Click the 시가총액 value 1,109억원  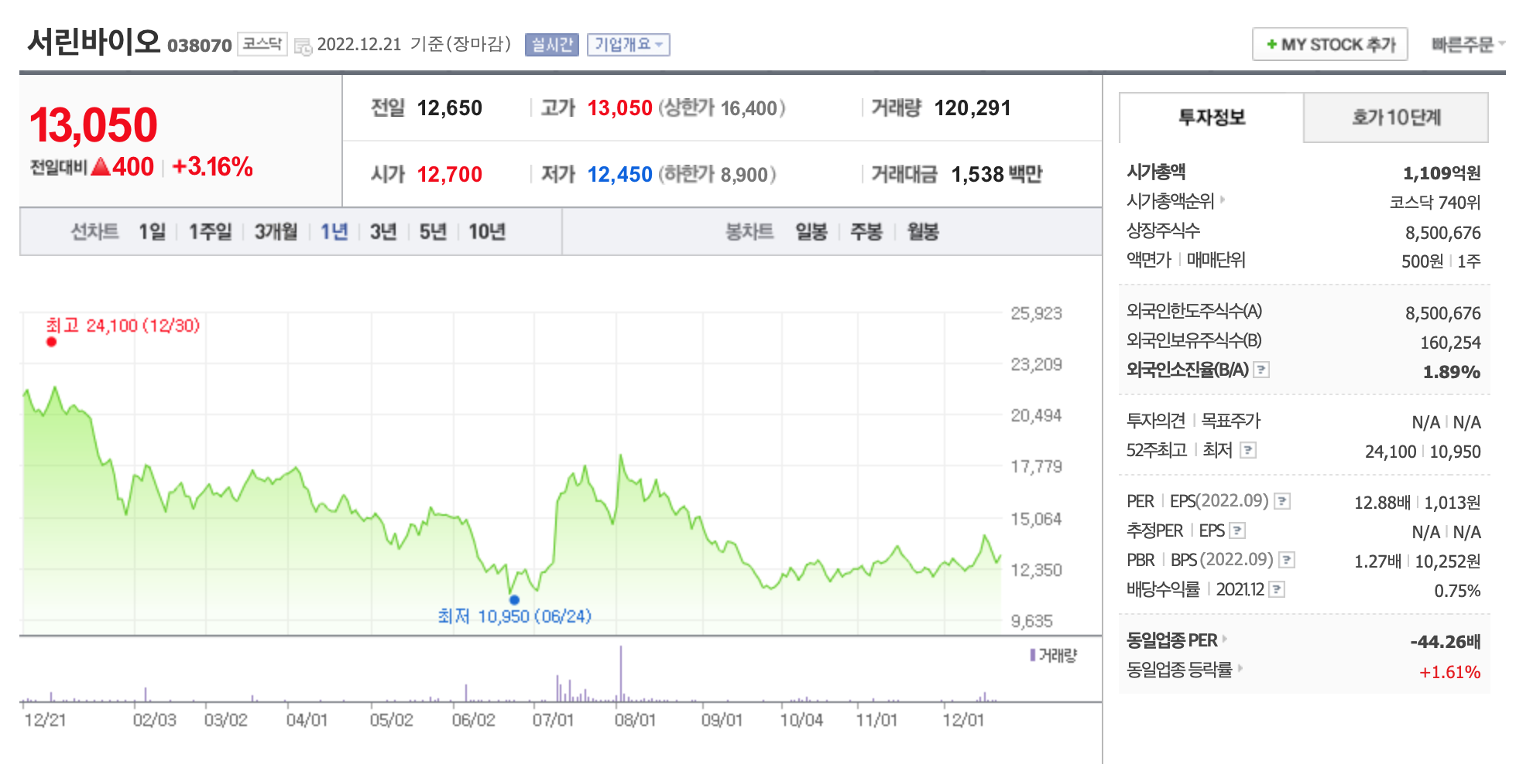[x=1442, y=173]
